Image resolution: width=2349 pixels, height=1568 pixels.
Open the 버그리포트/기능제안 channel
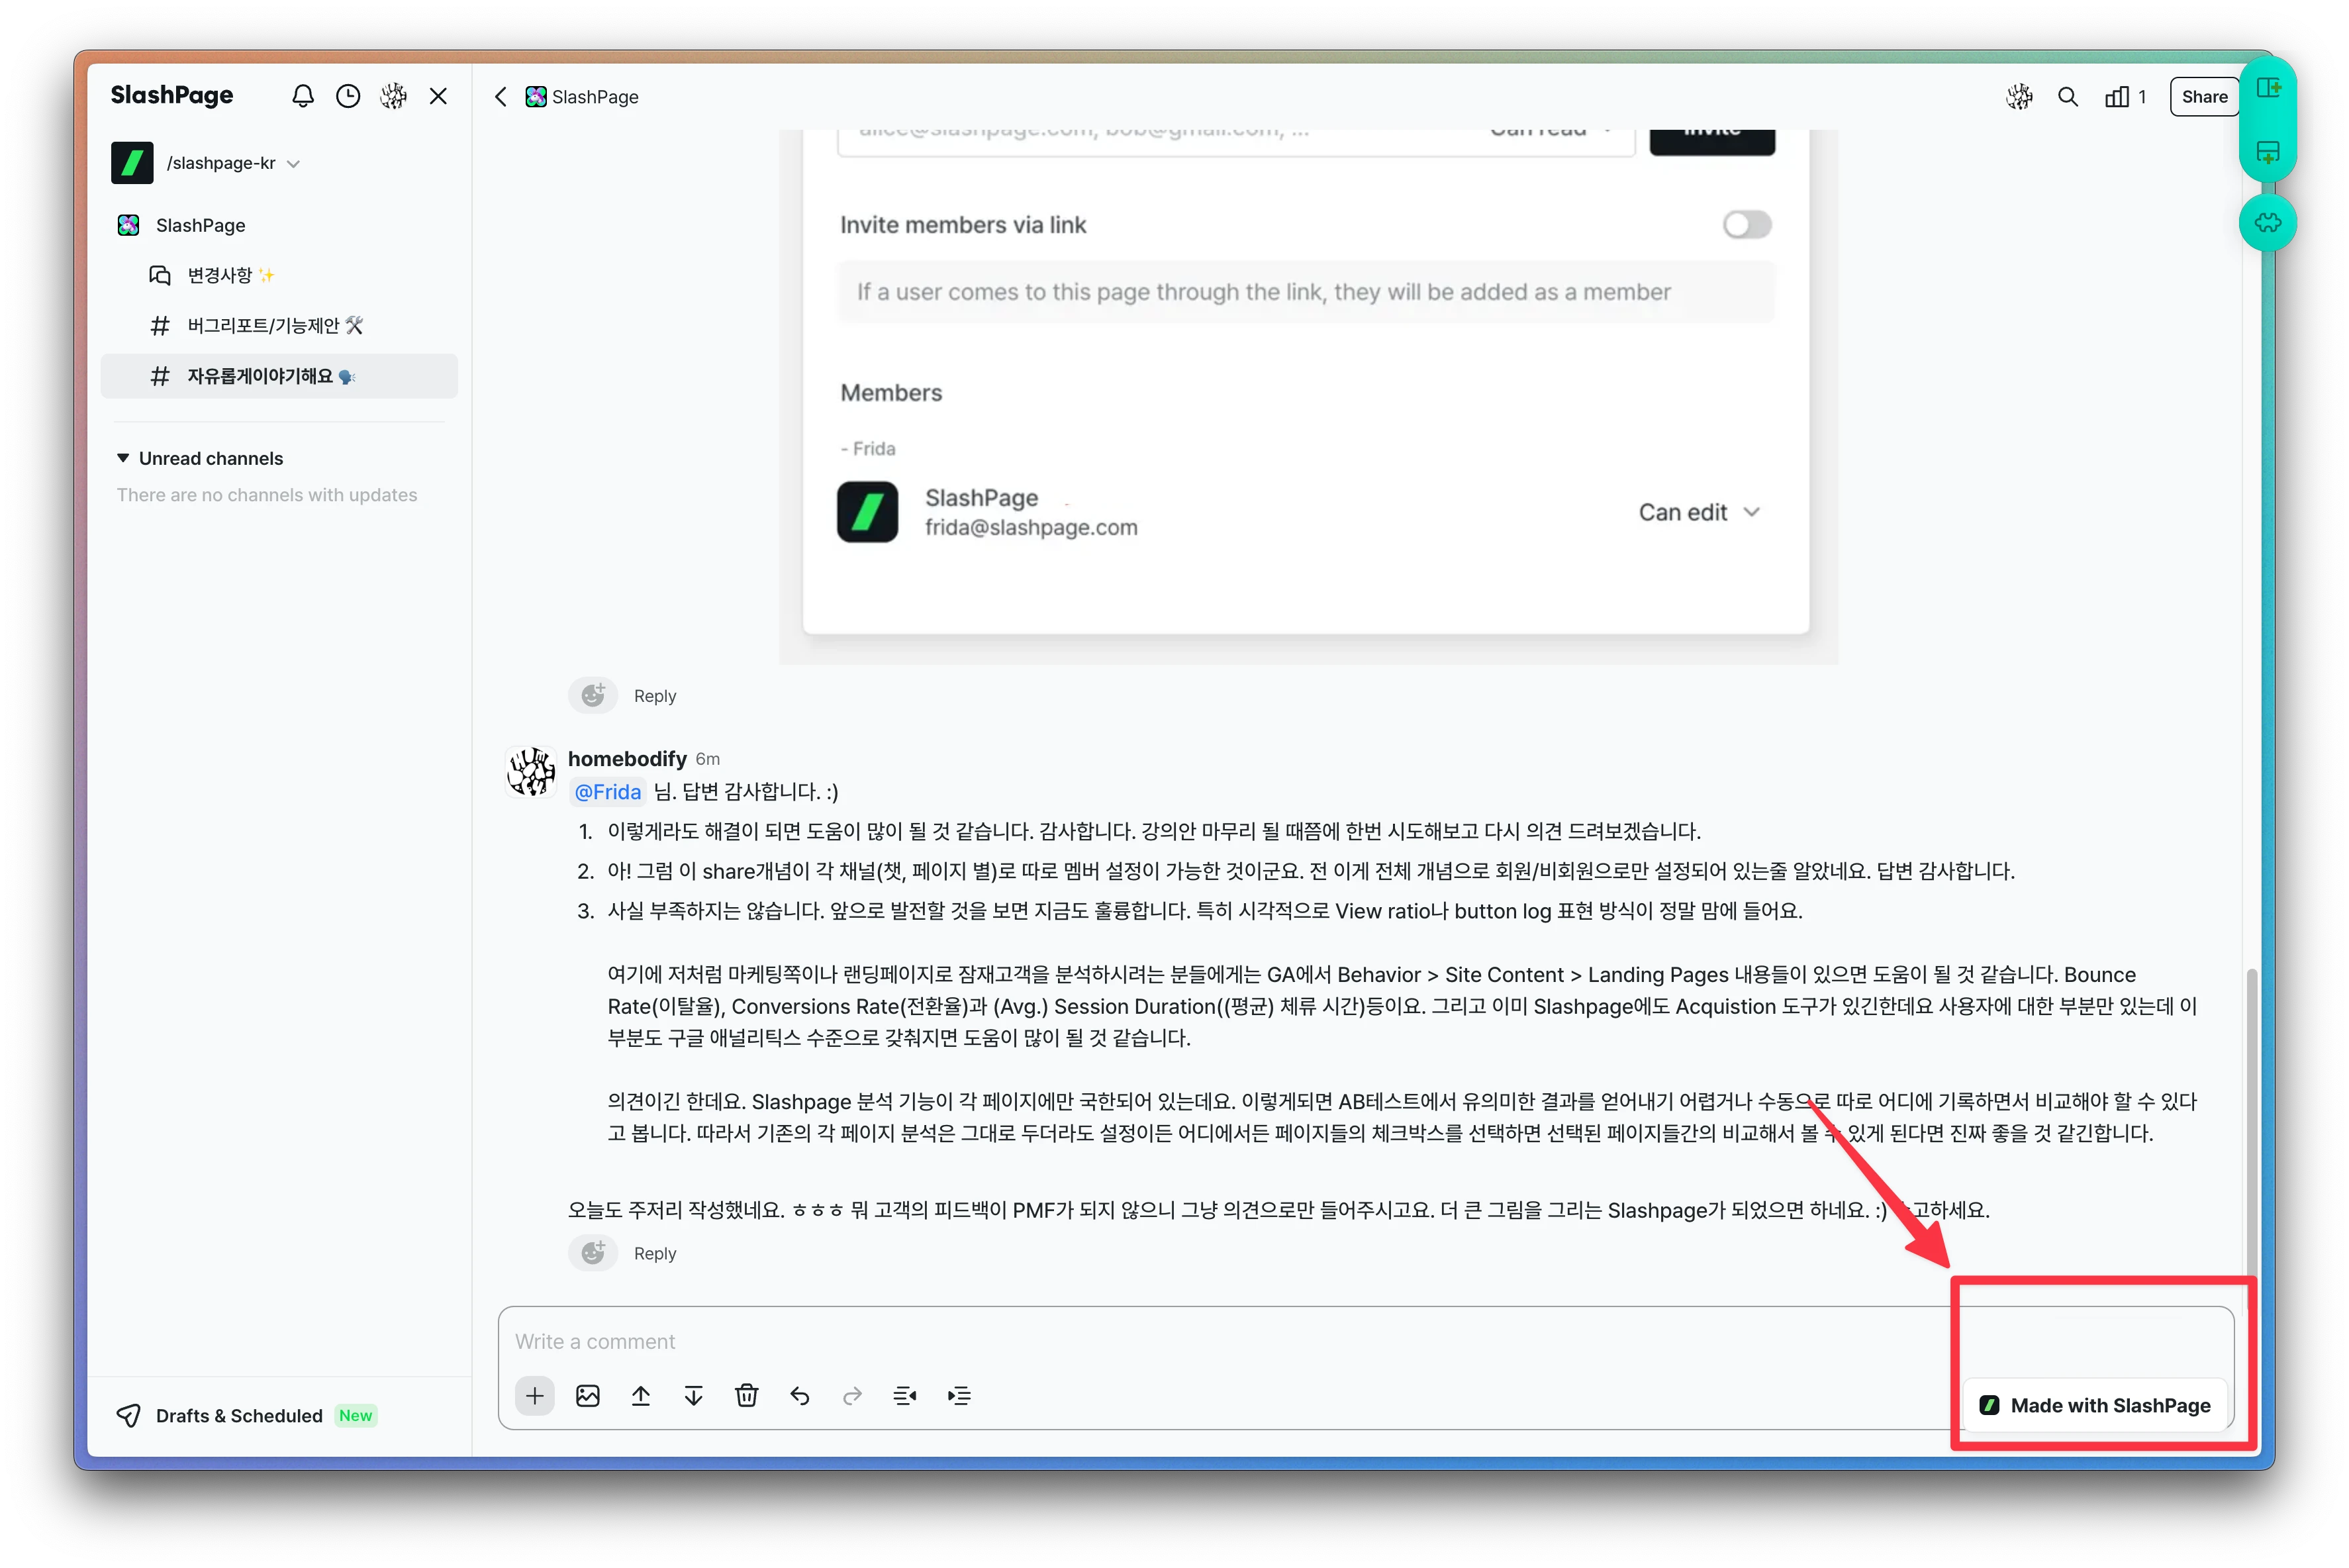264,325
